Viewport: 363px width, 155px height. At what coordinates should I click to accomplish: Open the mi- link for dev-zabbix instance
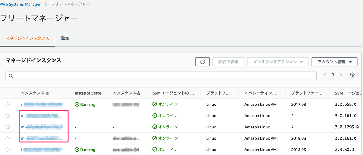coord(42,138)
